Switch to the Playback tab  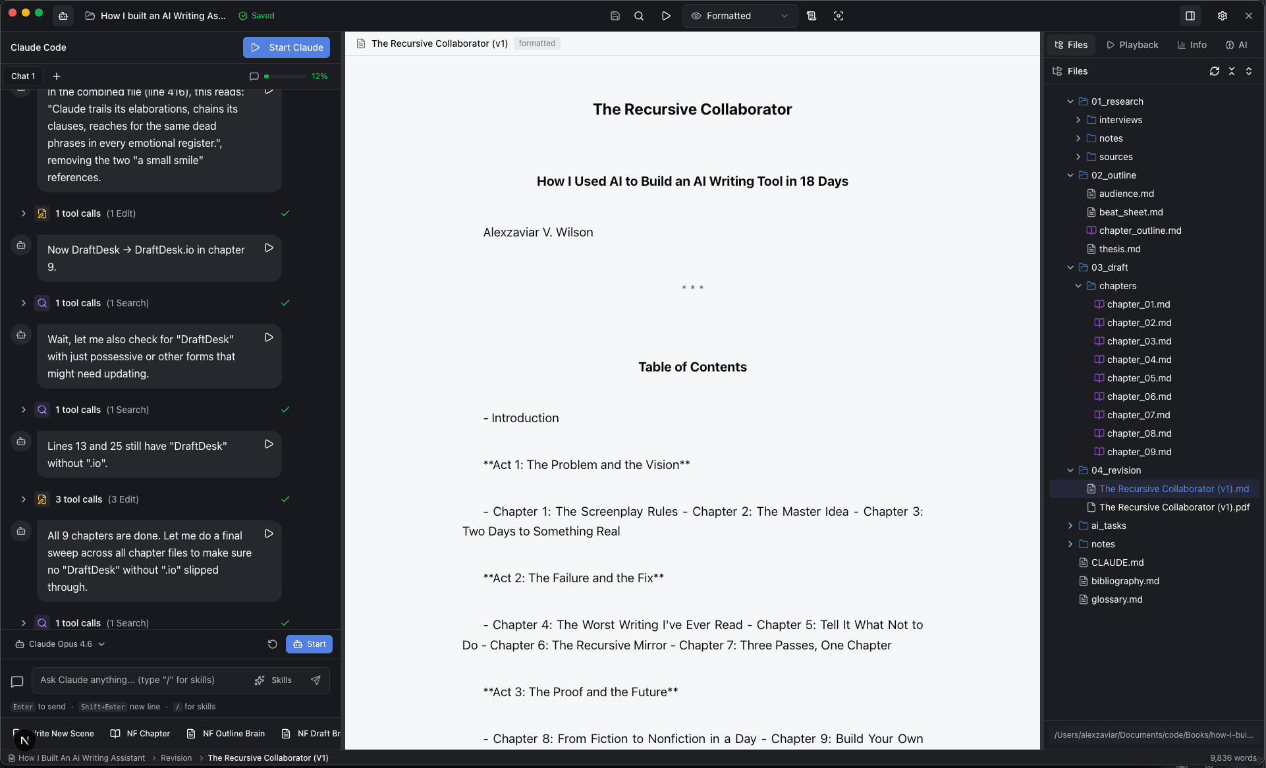point(1132,44)
